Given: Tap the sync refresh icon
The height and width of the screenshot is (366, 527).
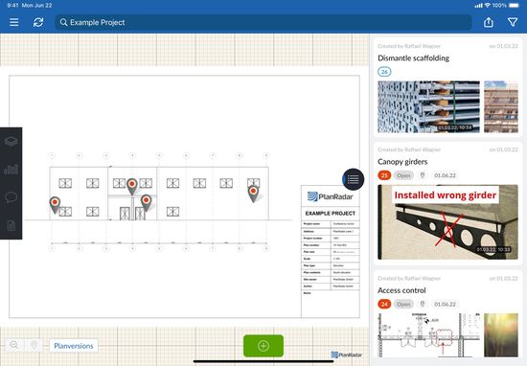Looking at the screenshot, I should (x=38, y=23).
